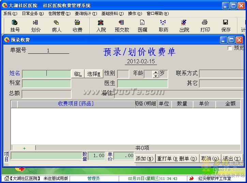This screenshot has height=183, width=247.
Task: Open the 日常业务(R) menu
Action: (x=33, y=14)
